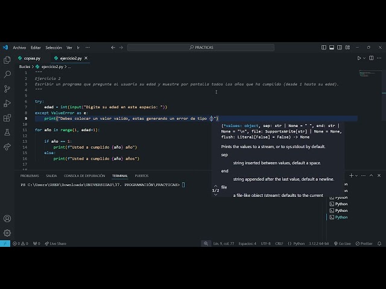Change indentation via Espacios: 4
Screen dimensions: 386x289
(x=247, y=243)
